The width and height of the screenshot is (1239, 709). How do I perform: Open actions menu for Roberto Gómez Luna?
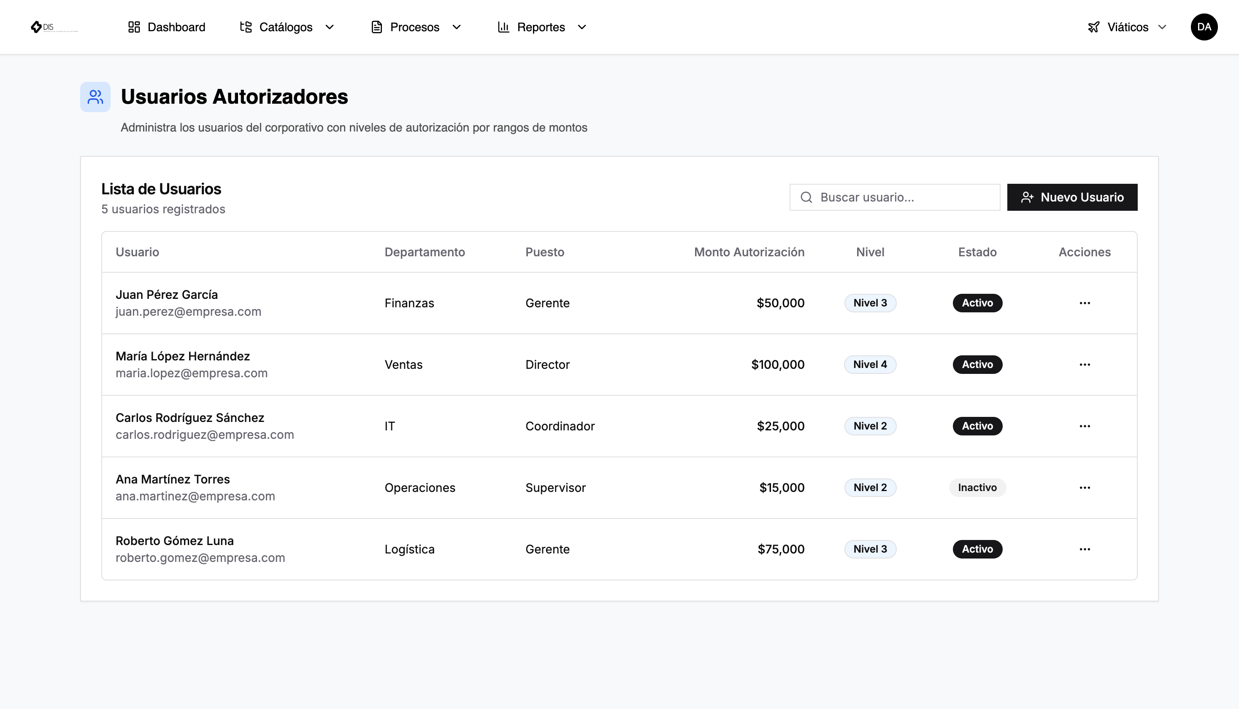pos(1085,549)
